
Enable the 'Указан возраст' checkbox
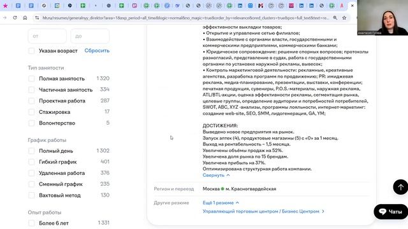click(31, 51)
